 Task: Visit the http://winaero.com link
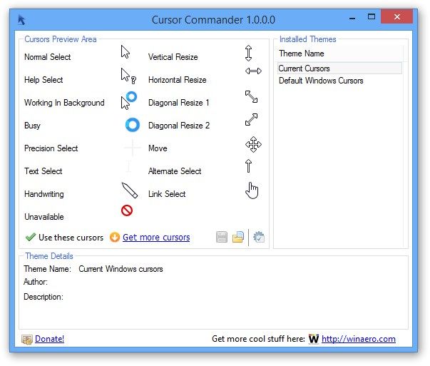[359, 339]
